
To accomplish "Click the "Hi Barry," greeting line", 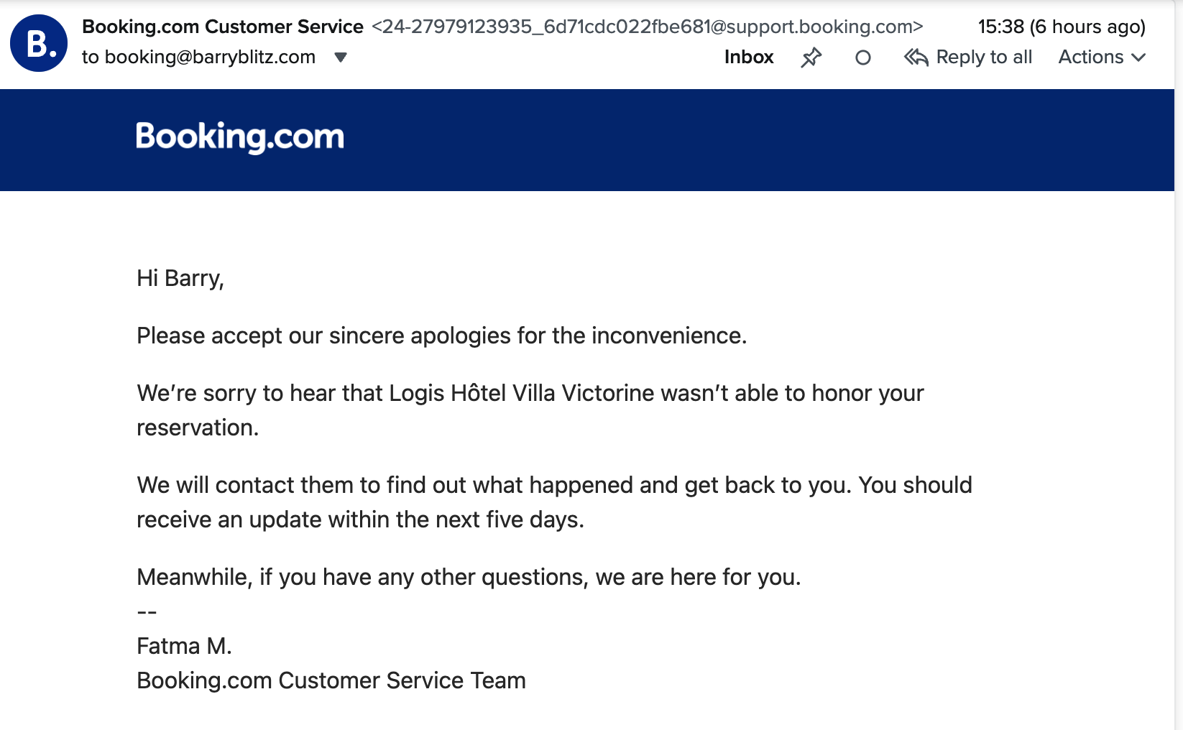I will pyautogui.click(x=180, y=278).
